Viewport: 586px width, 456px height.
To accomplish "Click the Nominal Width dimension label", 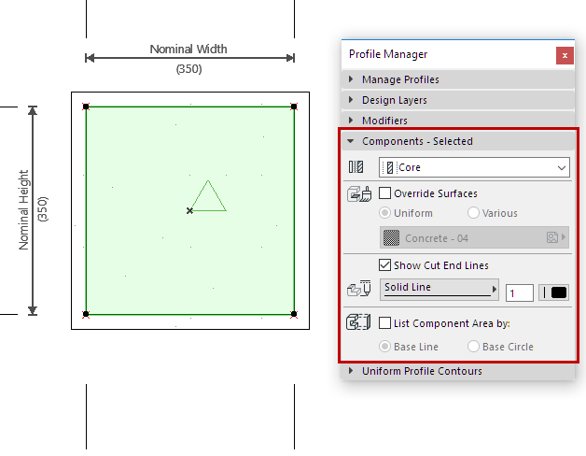I will pyautogui.click(x=188, y=49).
